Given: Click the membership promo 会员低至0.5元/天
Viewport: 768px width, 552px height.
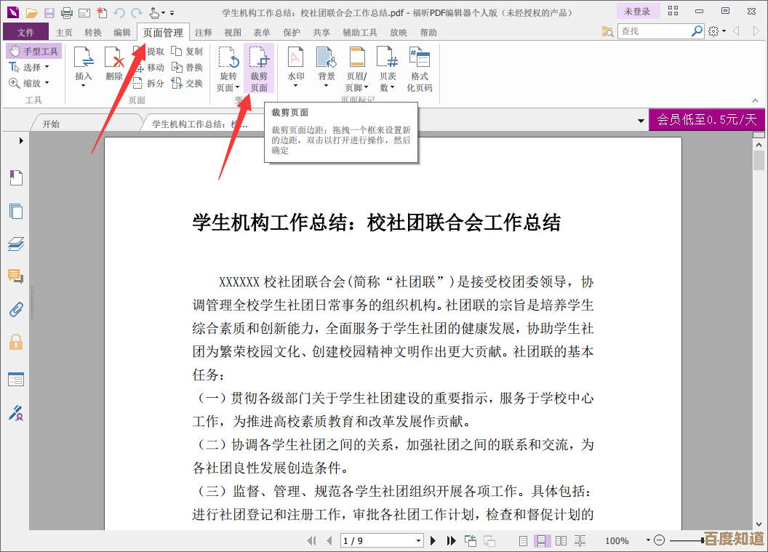Looking at the screenshot, I should click(706, 120).
